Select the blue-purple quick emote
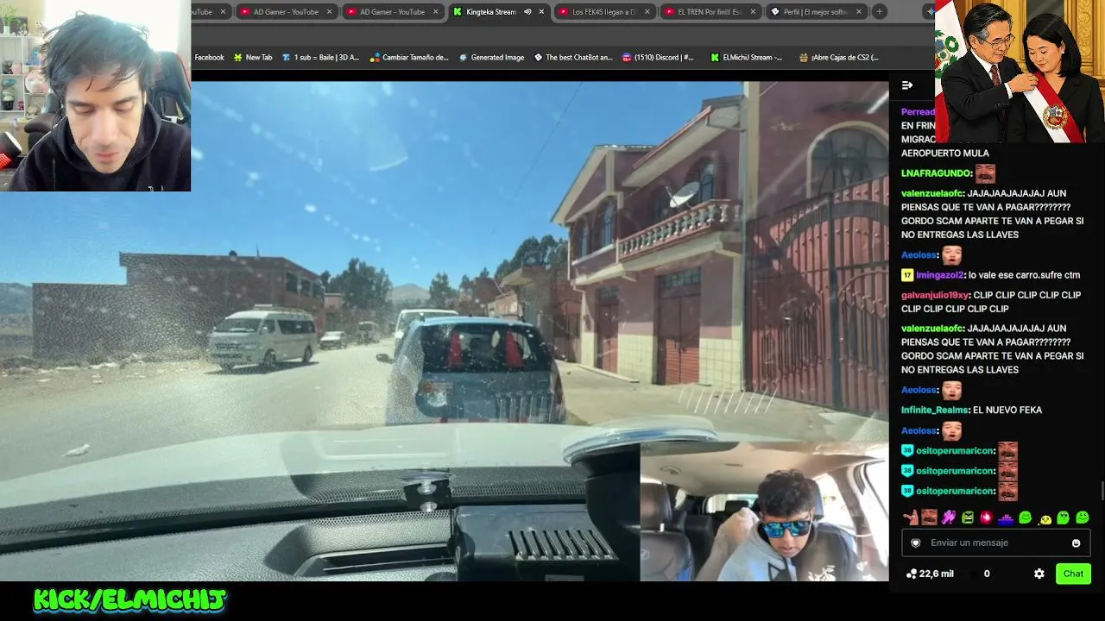This screenshot has width=1105, height=621. pos(1006,517)
